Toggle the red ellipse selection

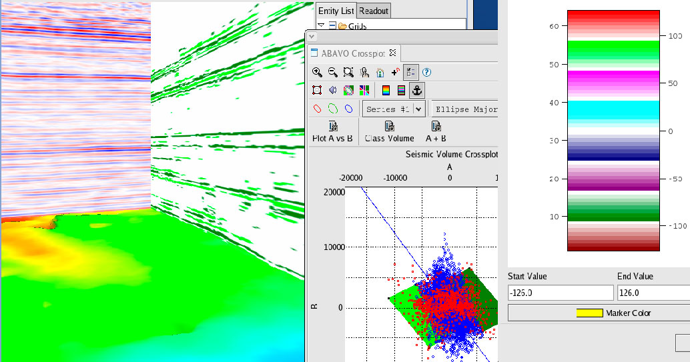click(317, 109)
